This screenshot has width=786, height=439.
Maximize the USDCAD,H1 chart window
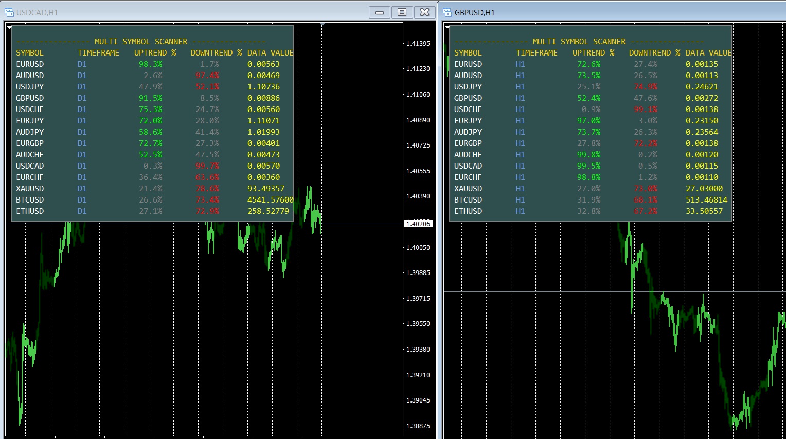[x=402, y=12]
